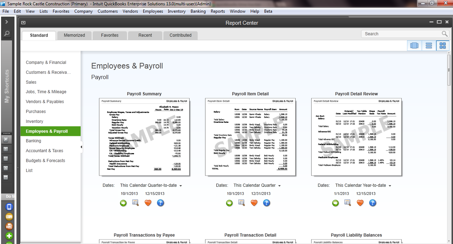The width and height of the screenshot is (453, 244).
Task: Switch to list view
Action: click(429, 46)
